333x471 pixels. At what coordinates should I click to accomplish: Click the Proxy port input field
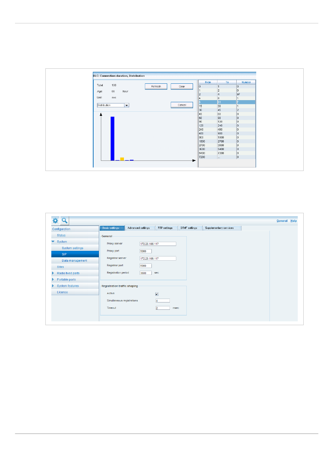[146, 251]
